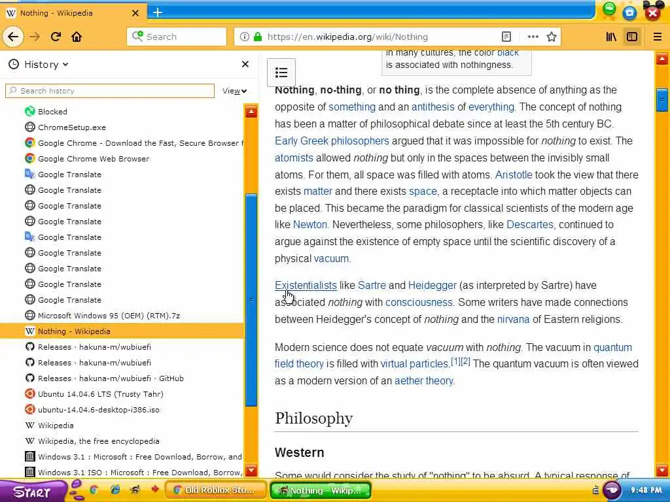Open the sidebar View options dropdown
670x502 pixels.
[235, 91]
